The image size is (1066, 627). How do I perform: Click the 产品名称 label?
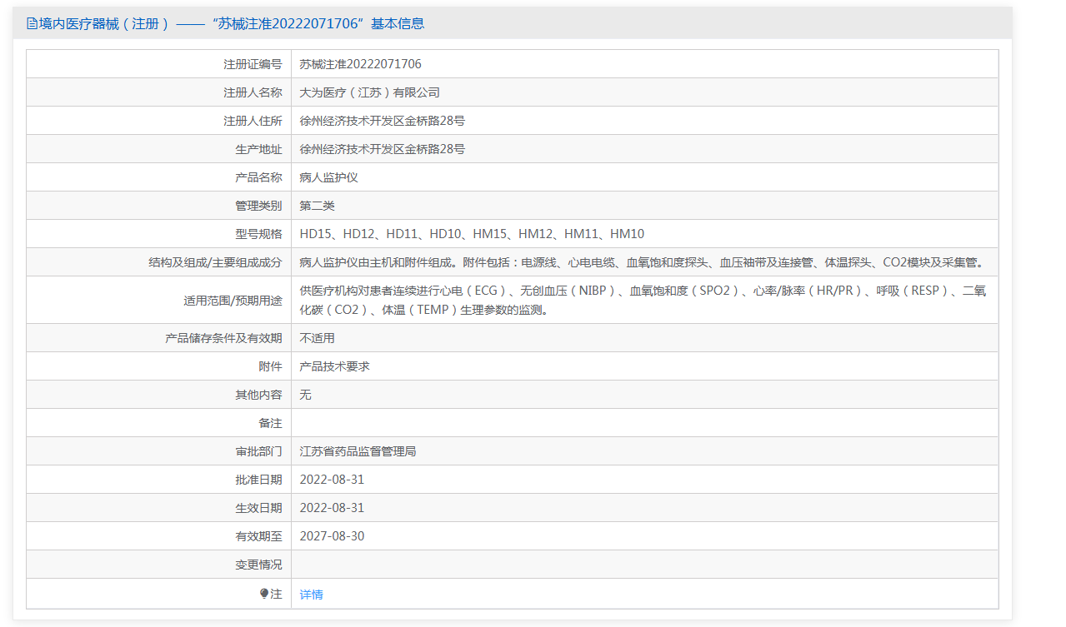click(258, 177)
